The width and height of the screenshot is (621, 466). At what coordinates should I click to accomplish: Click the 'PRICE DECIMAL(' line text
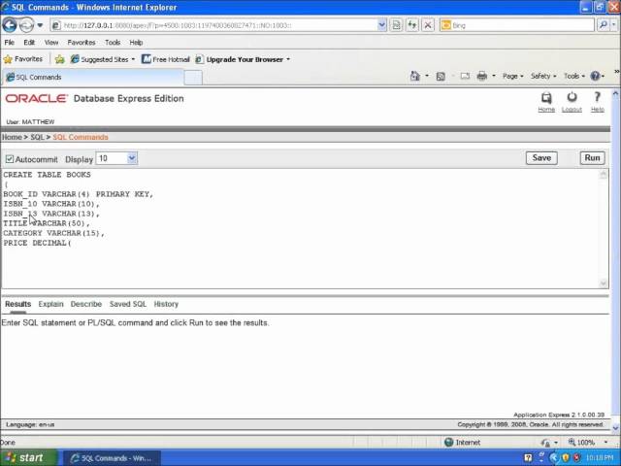[x=37, y=243]
